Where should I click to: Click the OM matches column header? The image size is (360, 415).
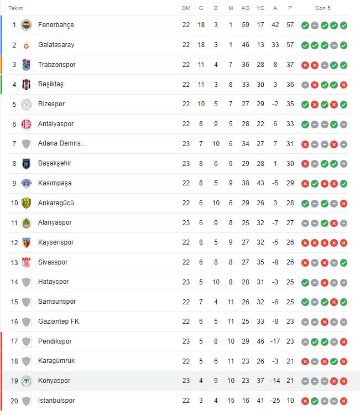coord(186,8)
